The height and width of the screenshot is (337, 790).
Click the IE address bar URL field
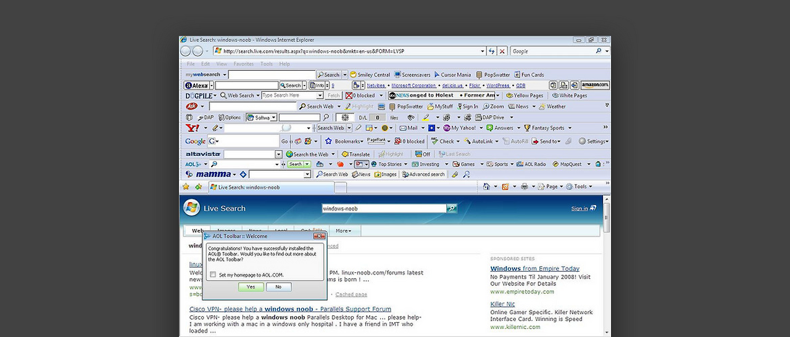pyautogui.click(x=349, y=51)
